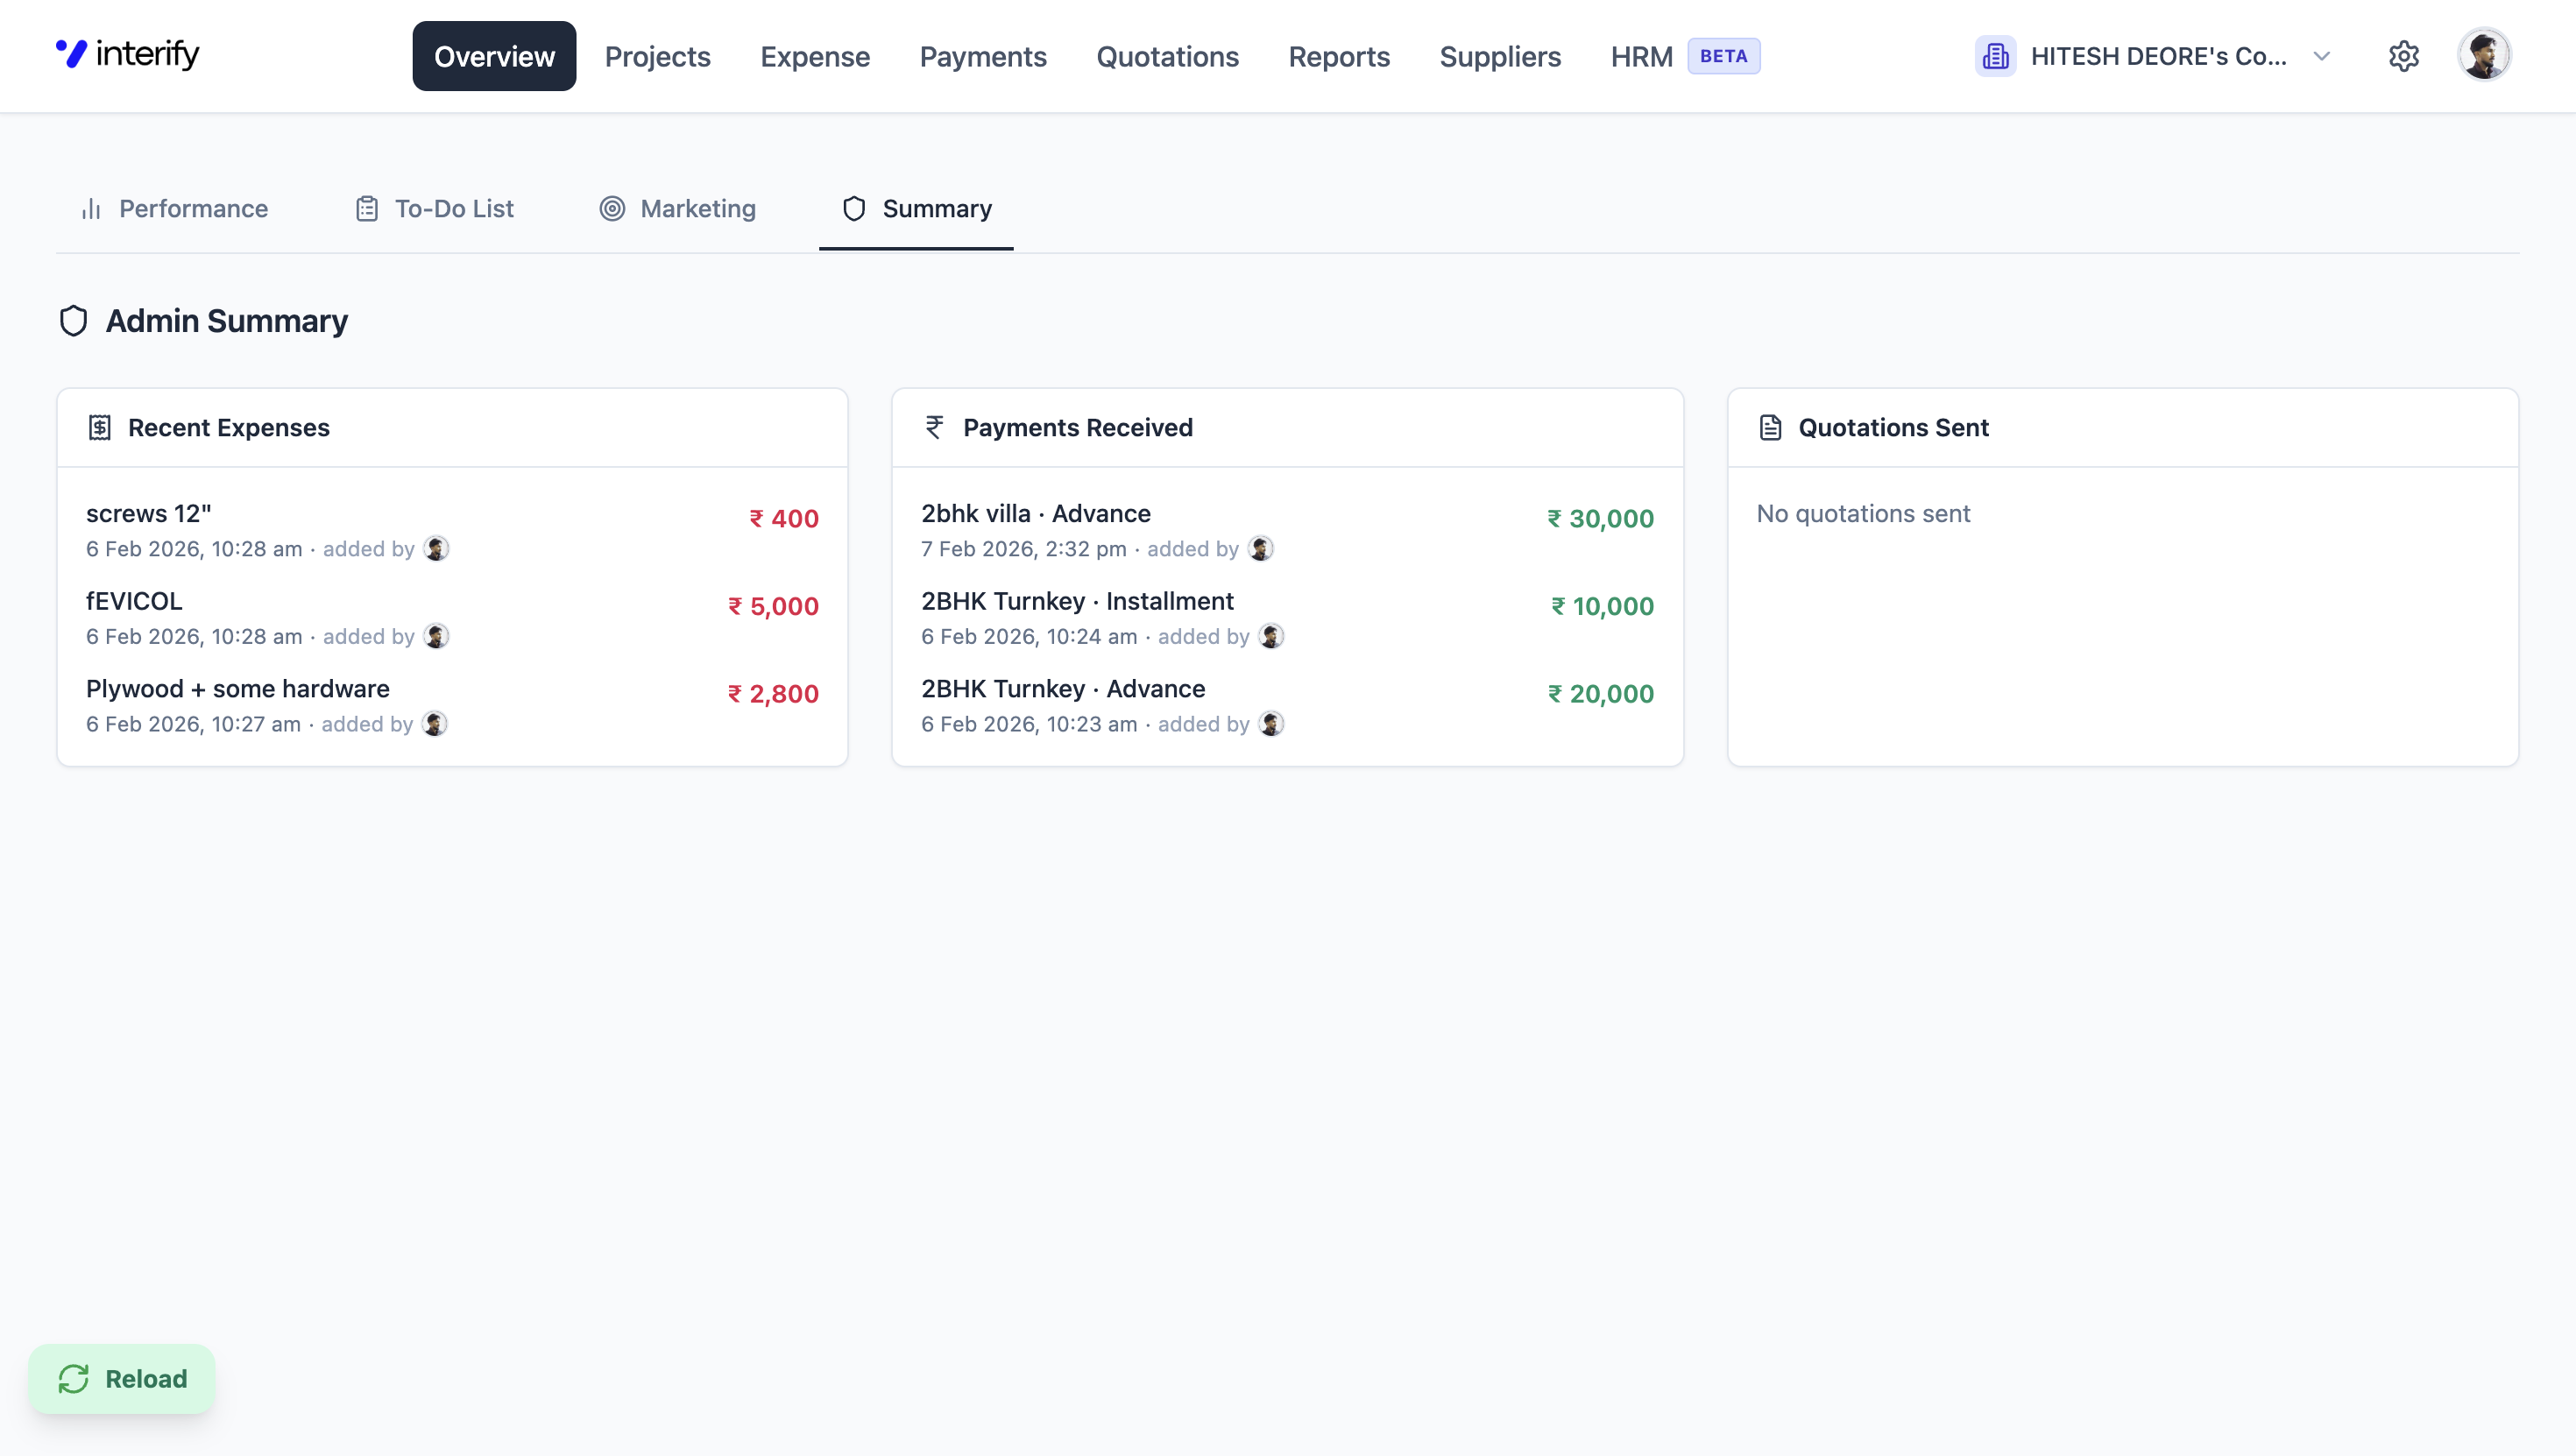Open Suppliers in the navigation bar
Viewport: 2576px width, 1456px height.
pos(1499,57)
